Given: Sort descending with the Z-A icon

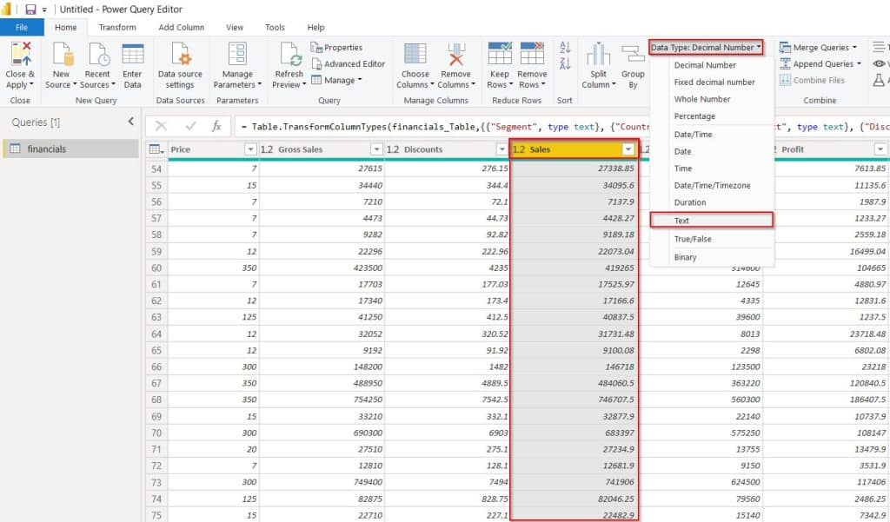Looking at the screenshot, I should (565, 63).
